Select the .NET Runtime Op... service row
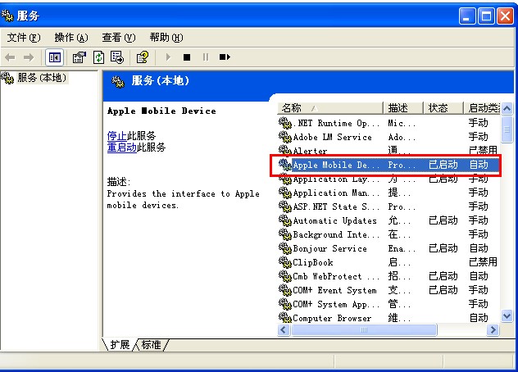 coord(388,123)
